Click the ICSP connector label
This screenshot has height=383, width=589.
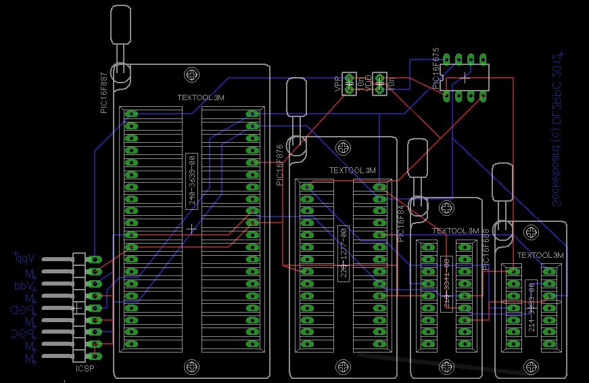85,368
